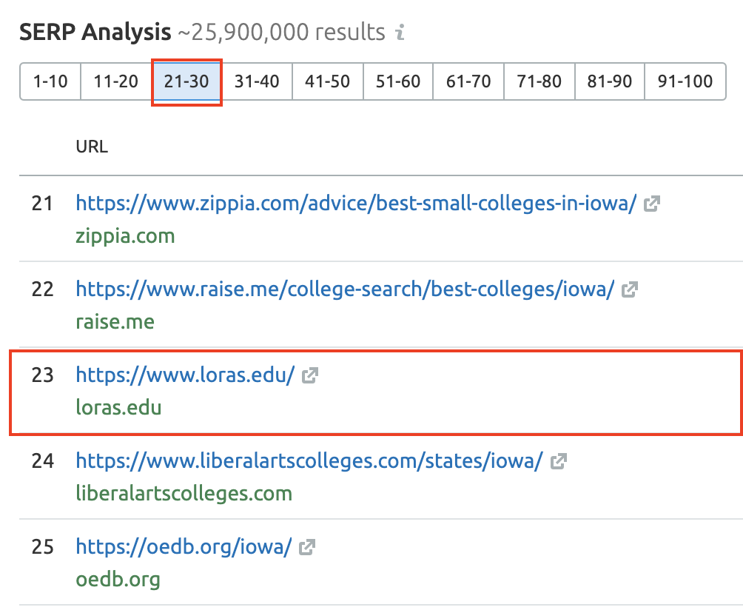Click the SERP Analysis heading
This screenshot has width=743, height=610.
point(95,33)
